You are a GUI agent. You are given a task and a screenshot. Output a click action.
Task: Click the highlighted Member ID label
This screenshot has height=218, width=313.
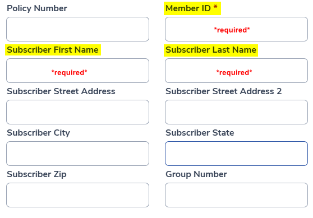point(188,8)
